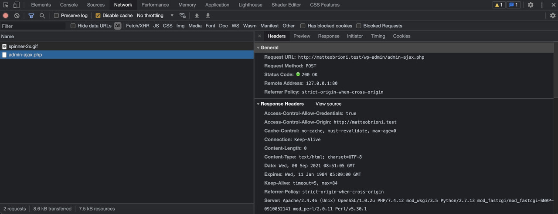Image resolution: width=558 pixels, height=214 pixels.
Task: Filter by Wasm requests
Action: tap(250, 26)
